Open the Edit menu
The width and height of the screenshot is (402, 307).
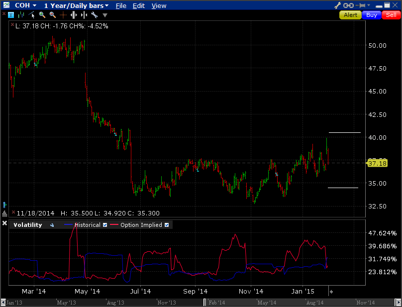click(139, 5)
